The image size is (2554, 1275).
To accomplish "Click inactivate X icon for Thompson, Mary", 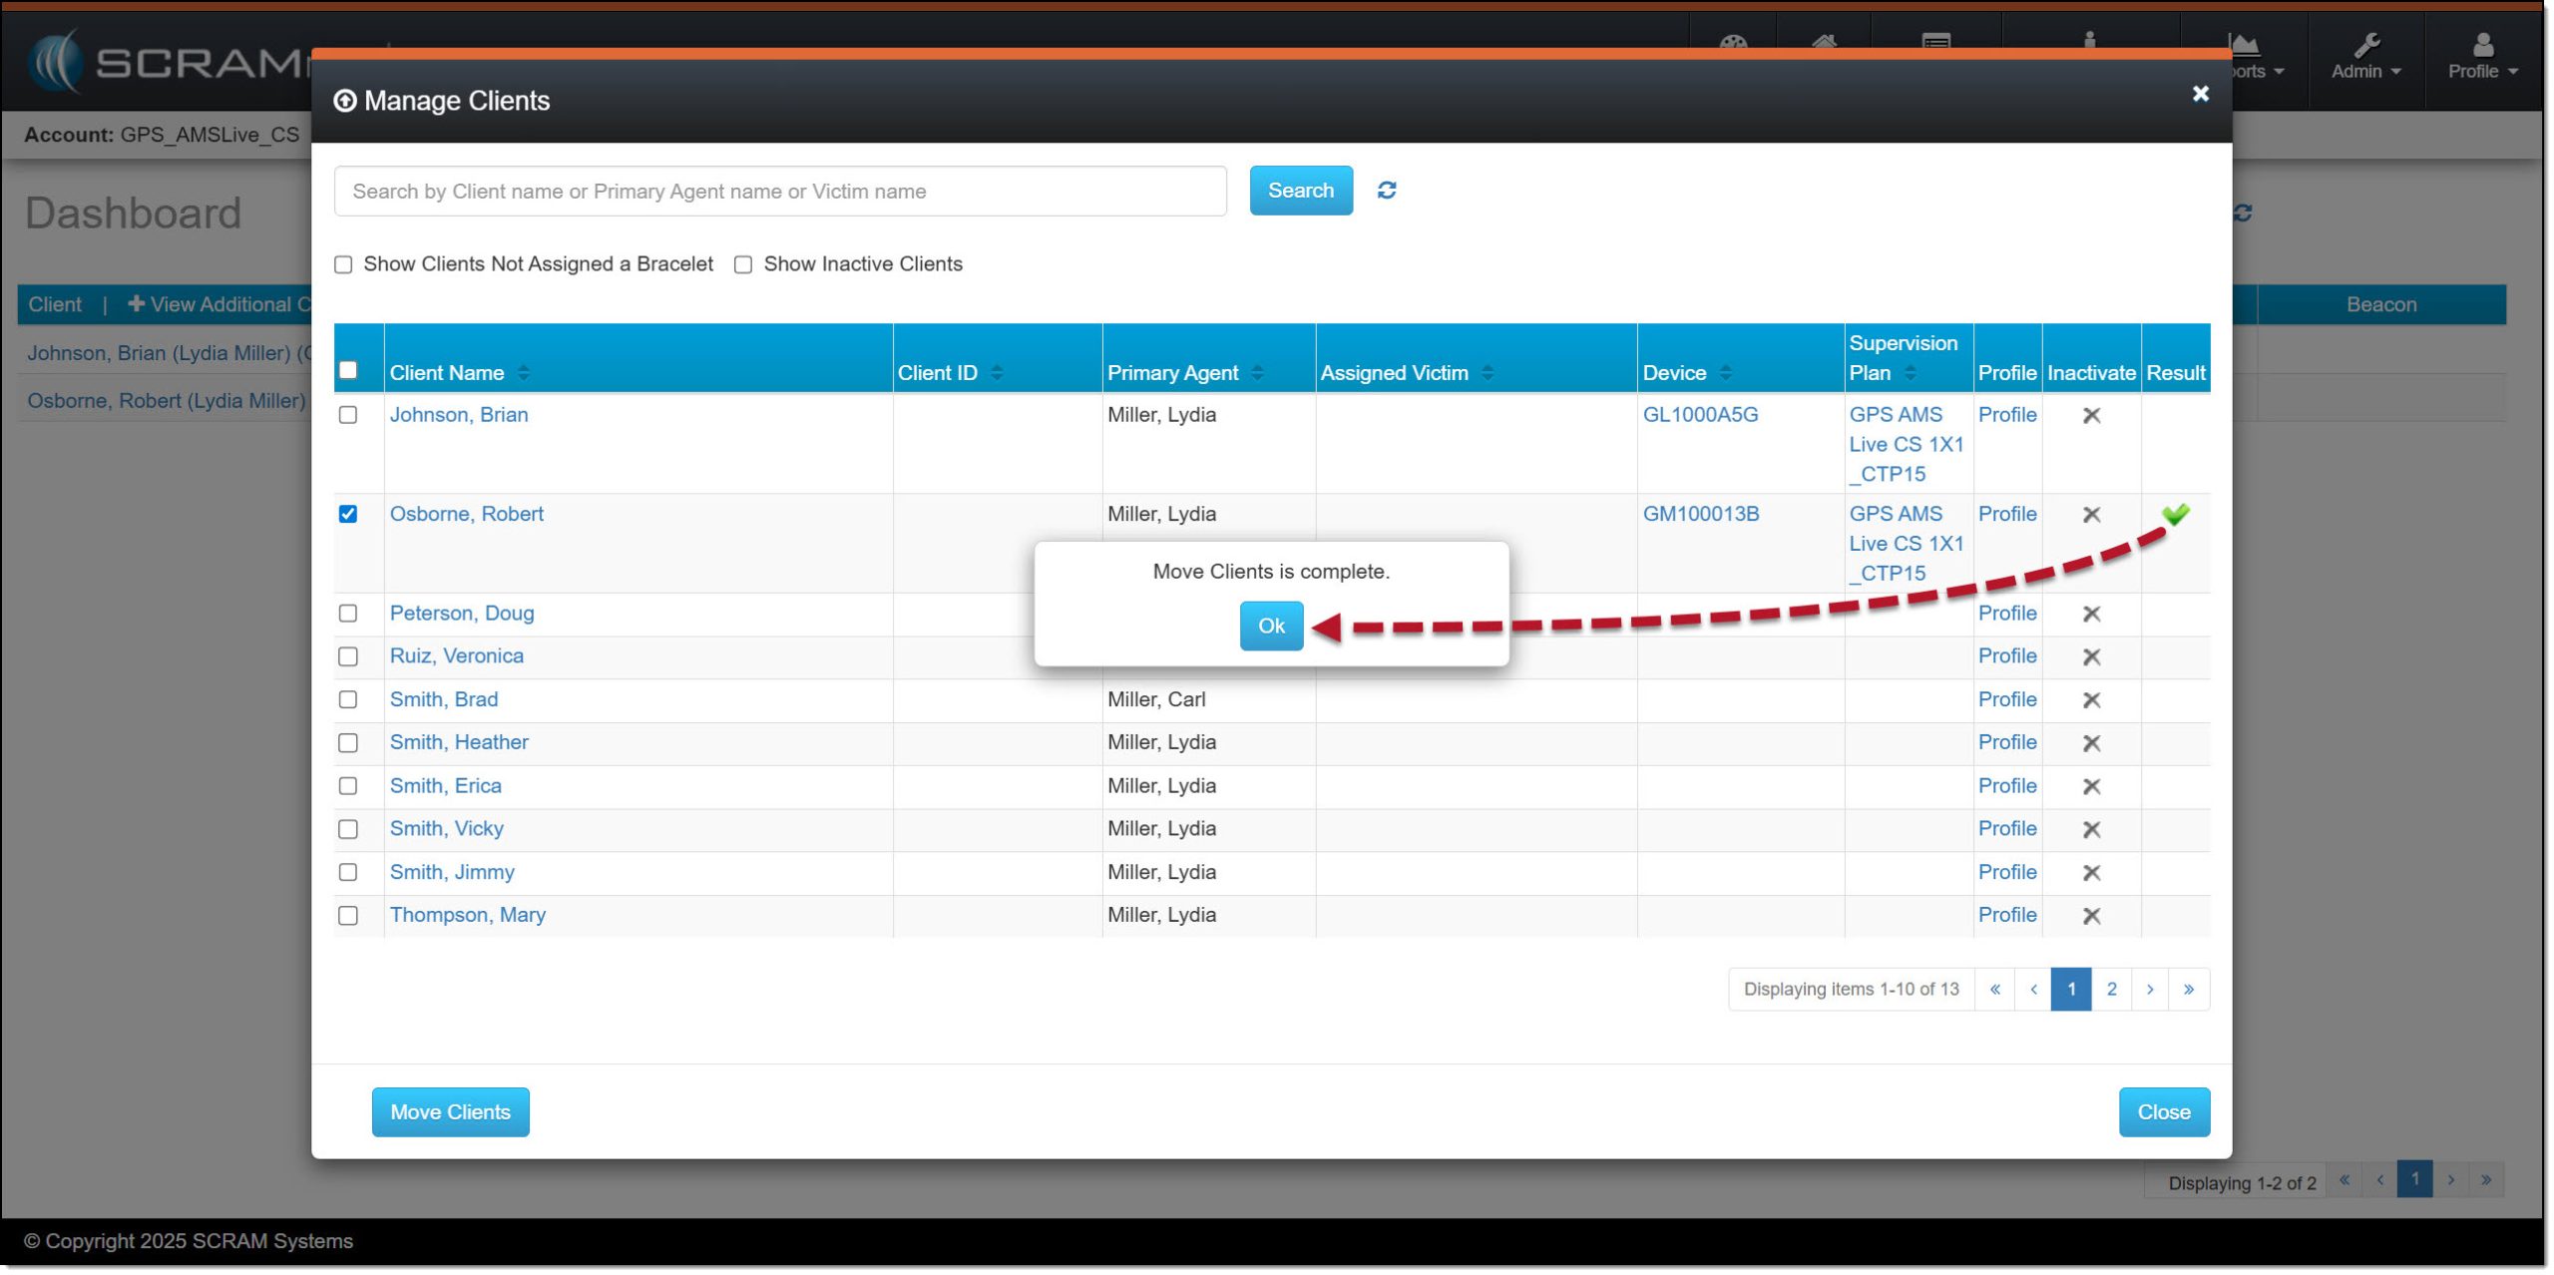I will (2091, 916).
